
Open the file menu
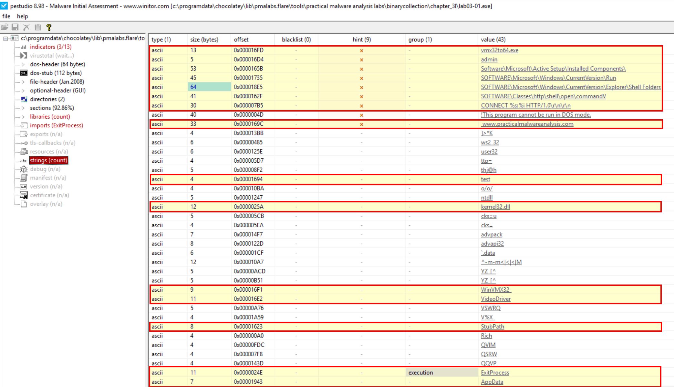(x=6, y=16)
